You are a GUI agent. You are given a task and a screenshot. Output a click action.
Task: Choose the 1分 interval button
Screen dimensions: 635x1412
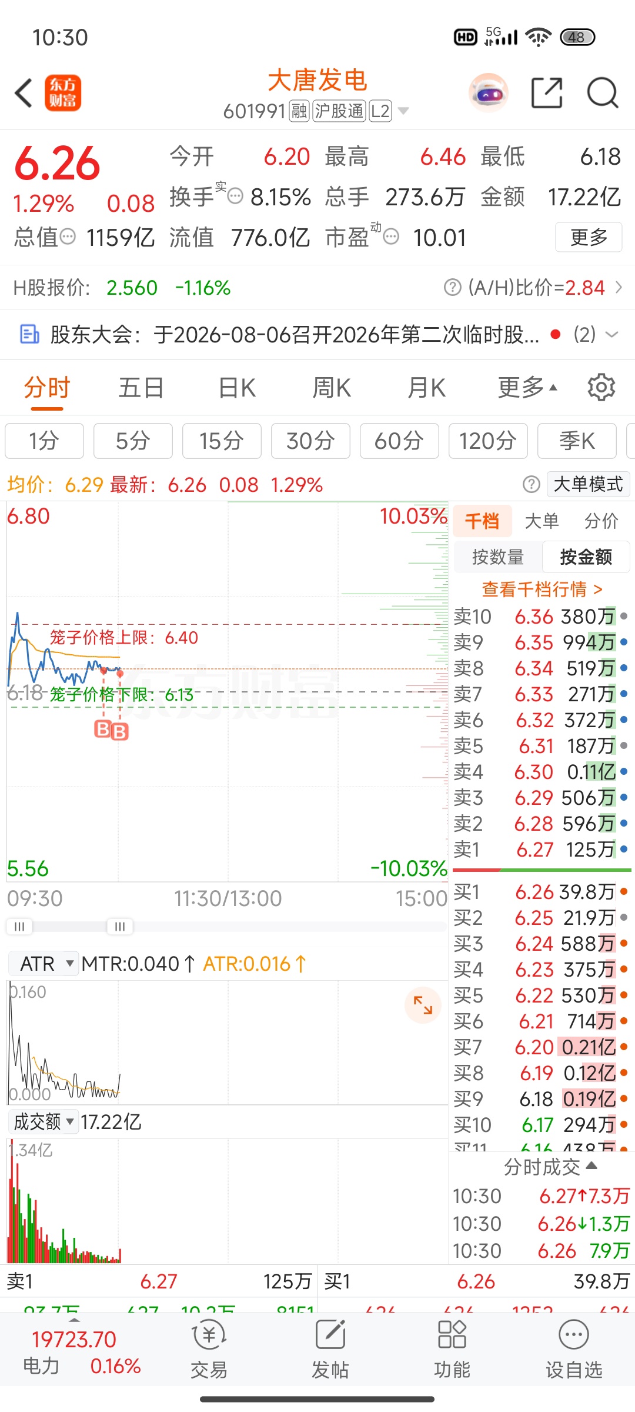tap(44, 441)
